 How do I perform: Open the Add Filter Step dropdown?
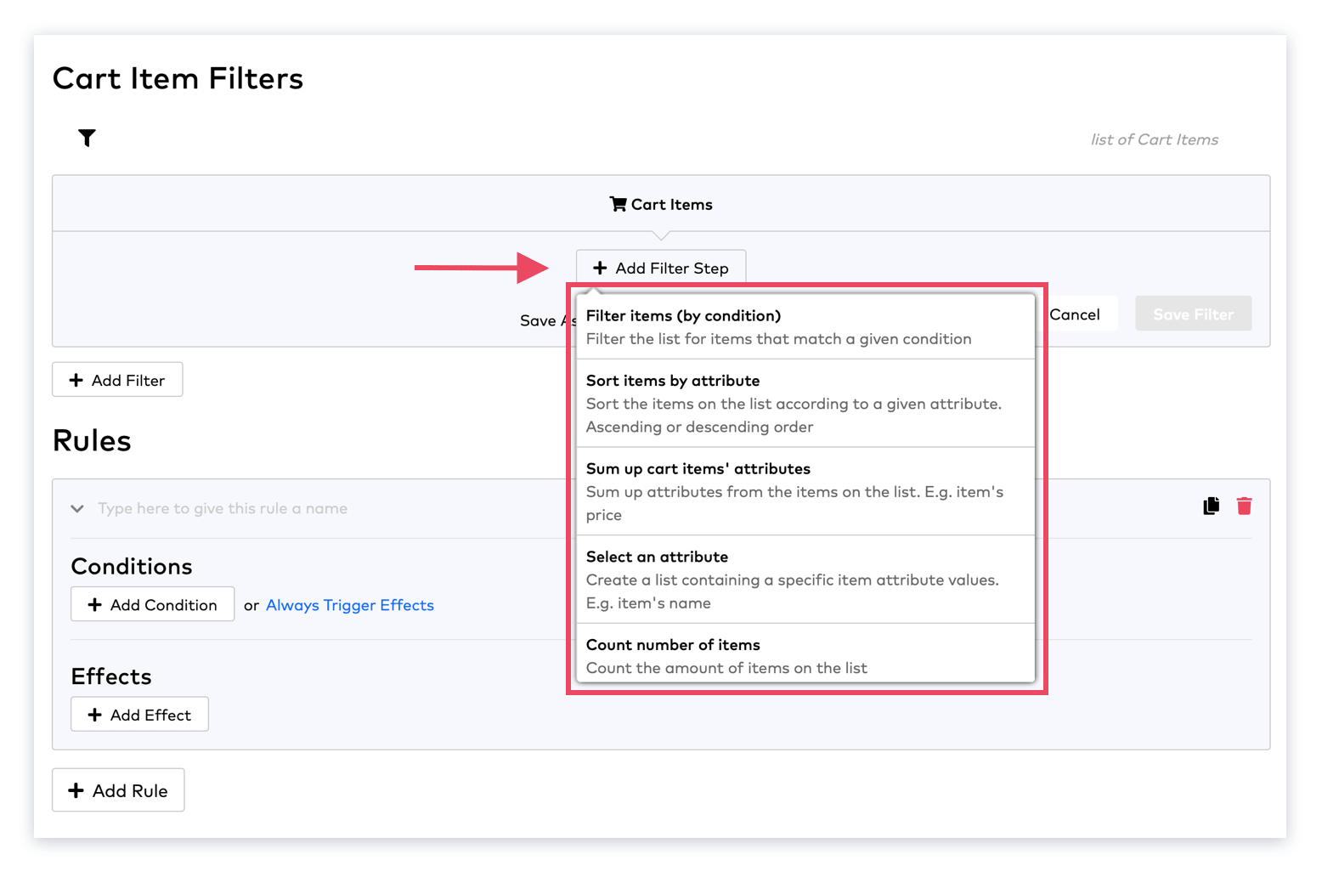coord(660,268)
